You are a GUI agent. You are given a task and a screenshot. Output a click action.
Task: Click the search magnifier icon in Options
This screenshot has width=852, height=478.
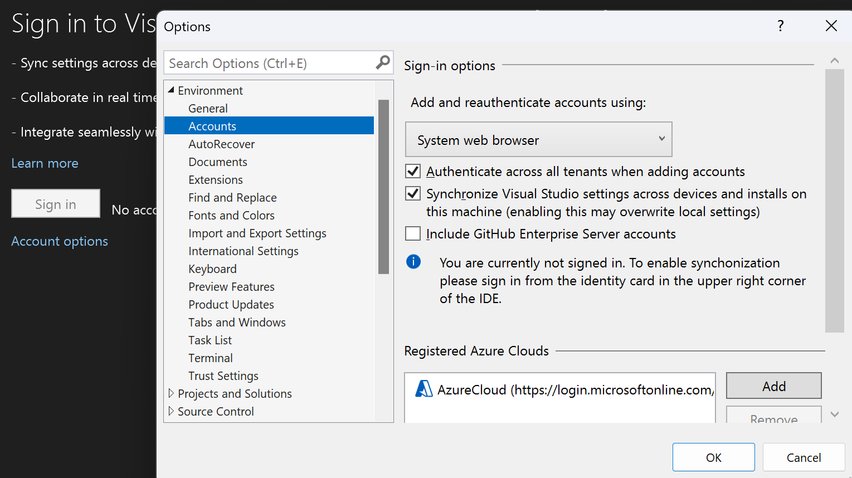coord(383,62)
